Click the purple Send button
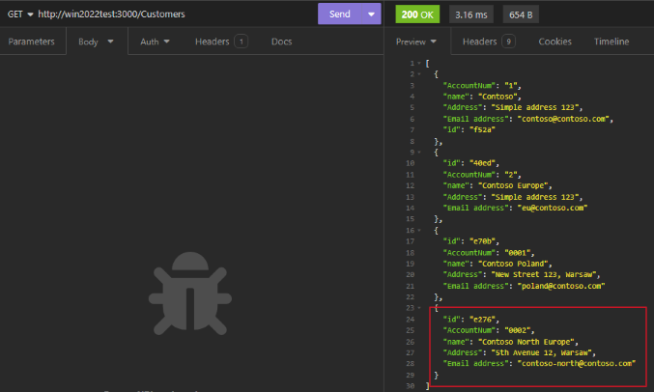The width and height of the screenshot is (654, 392). [x=339, y=14]
